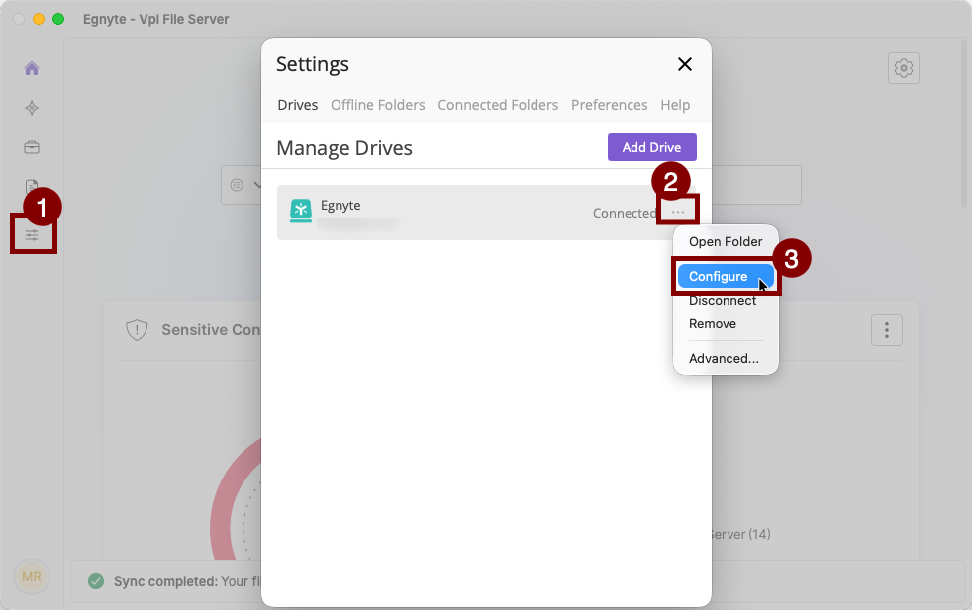The width and height of the screenshot is (972, 610).
Task: Click the main window scrollbar
Action: pos(964,124)
